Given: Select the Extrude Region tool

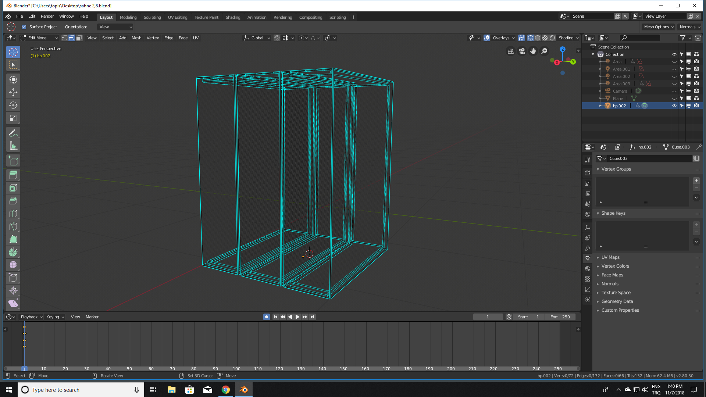Looking at the screenshot, I should click(x=13, y=175).
